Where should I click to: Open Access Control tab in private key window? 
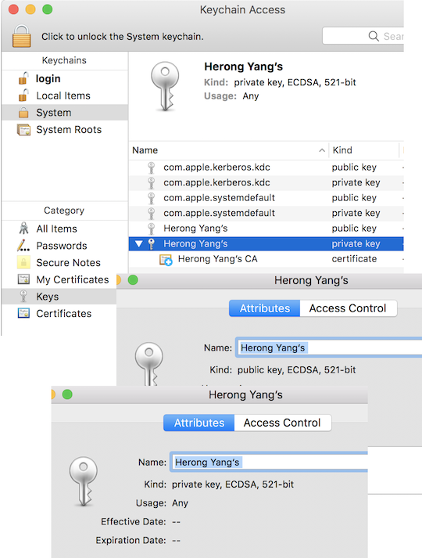pyautogui.click(x=282, y=423)
